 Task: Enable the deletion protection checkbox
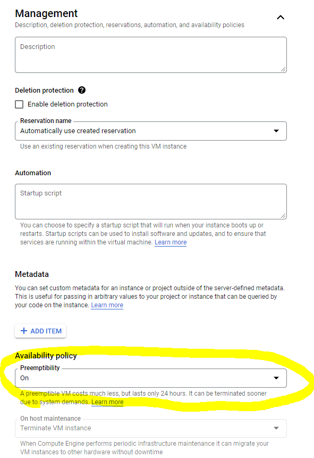pos(19,104)
